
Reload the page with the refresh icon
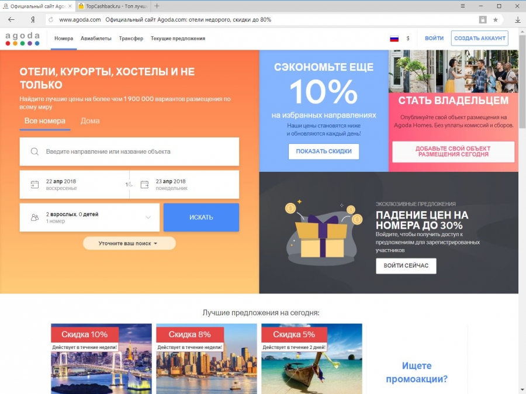pos(51,19)
